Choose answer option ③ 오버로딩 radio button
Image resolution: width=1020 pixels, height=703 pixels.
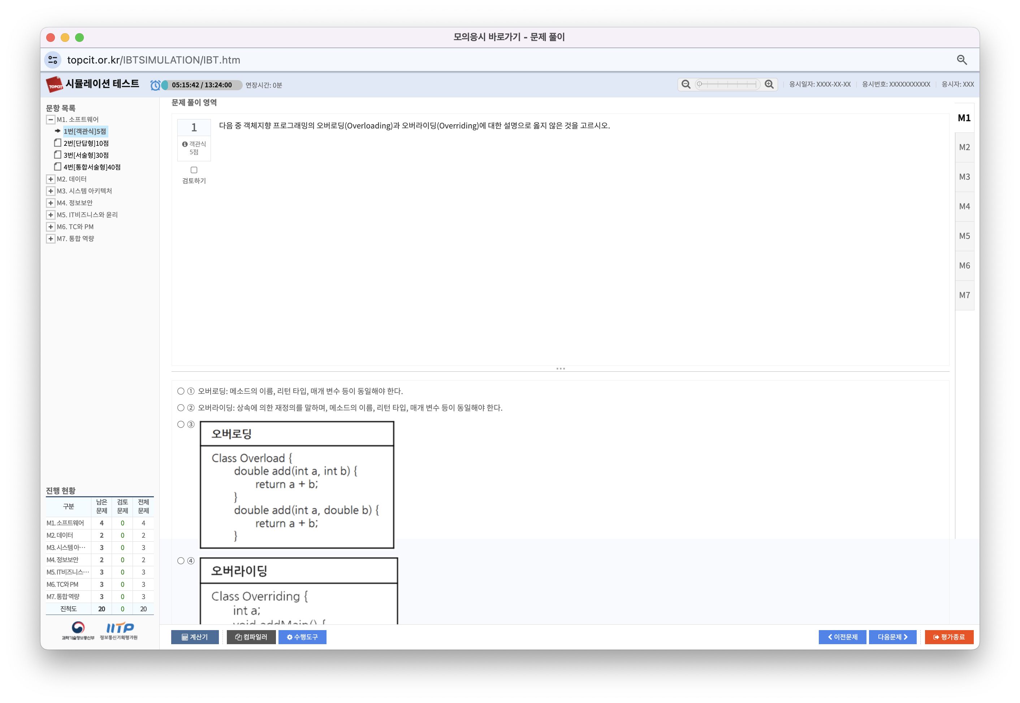click(x=181, y=424)
